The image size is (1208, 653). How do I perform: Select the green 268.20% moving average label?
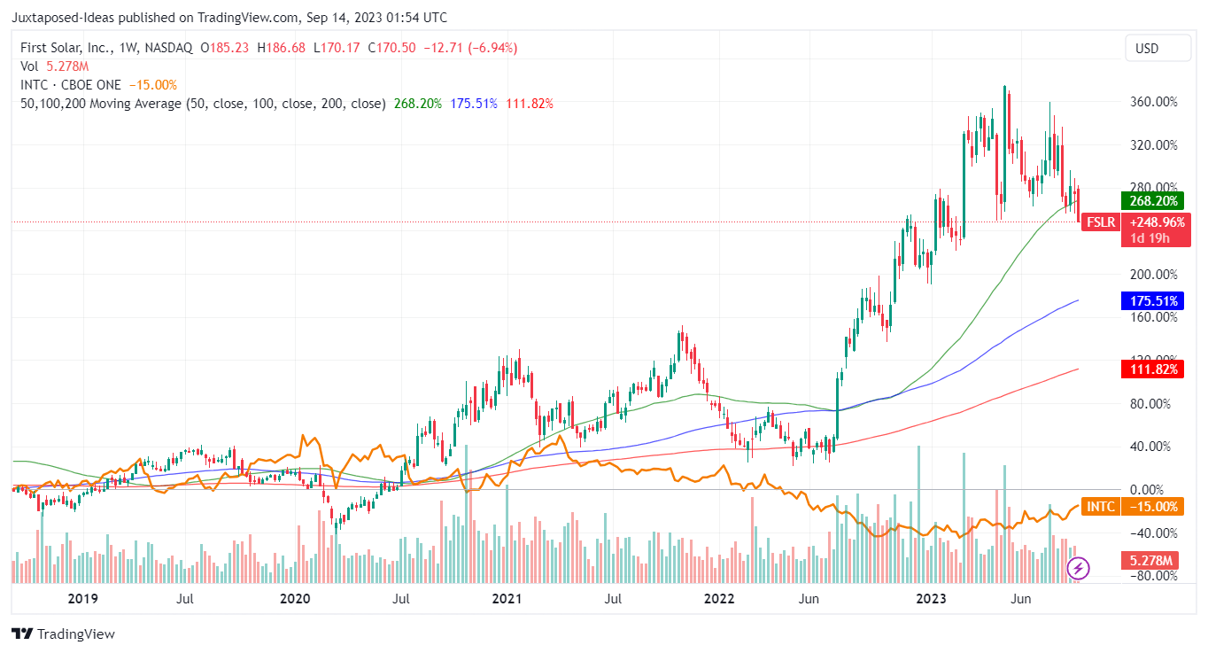(1151, 201)
